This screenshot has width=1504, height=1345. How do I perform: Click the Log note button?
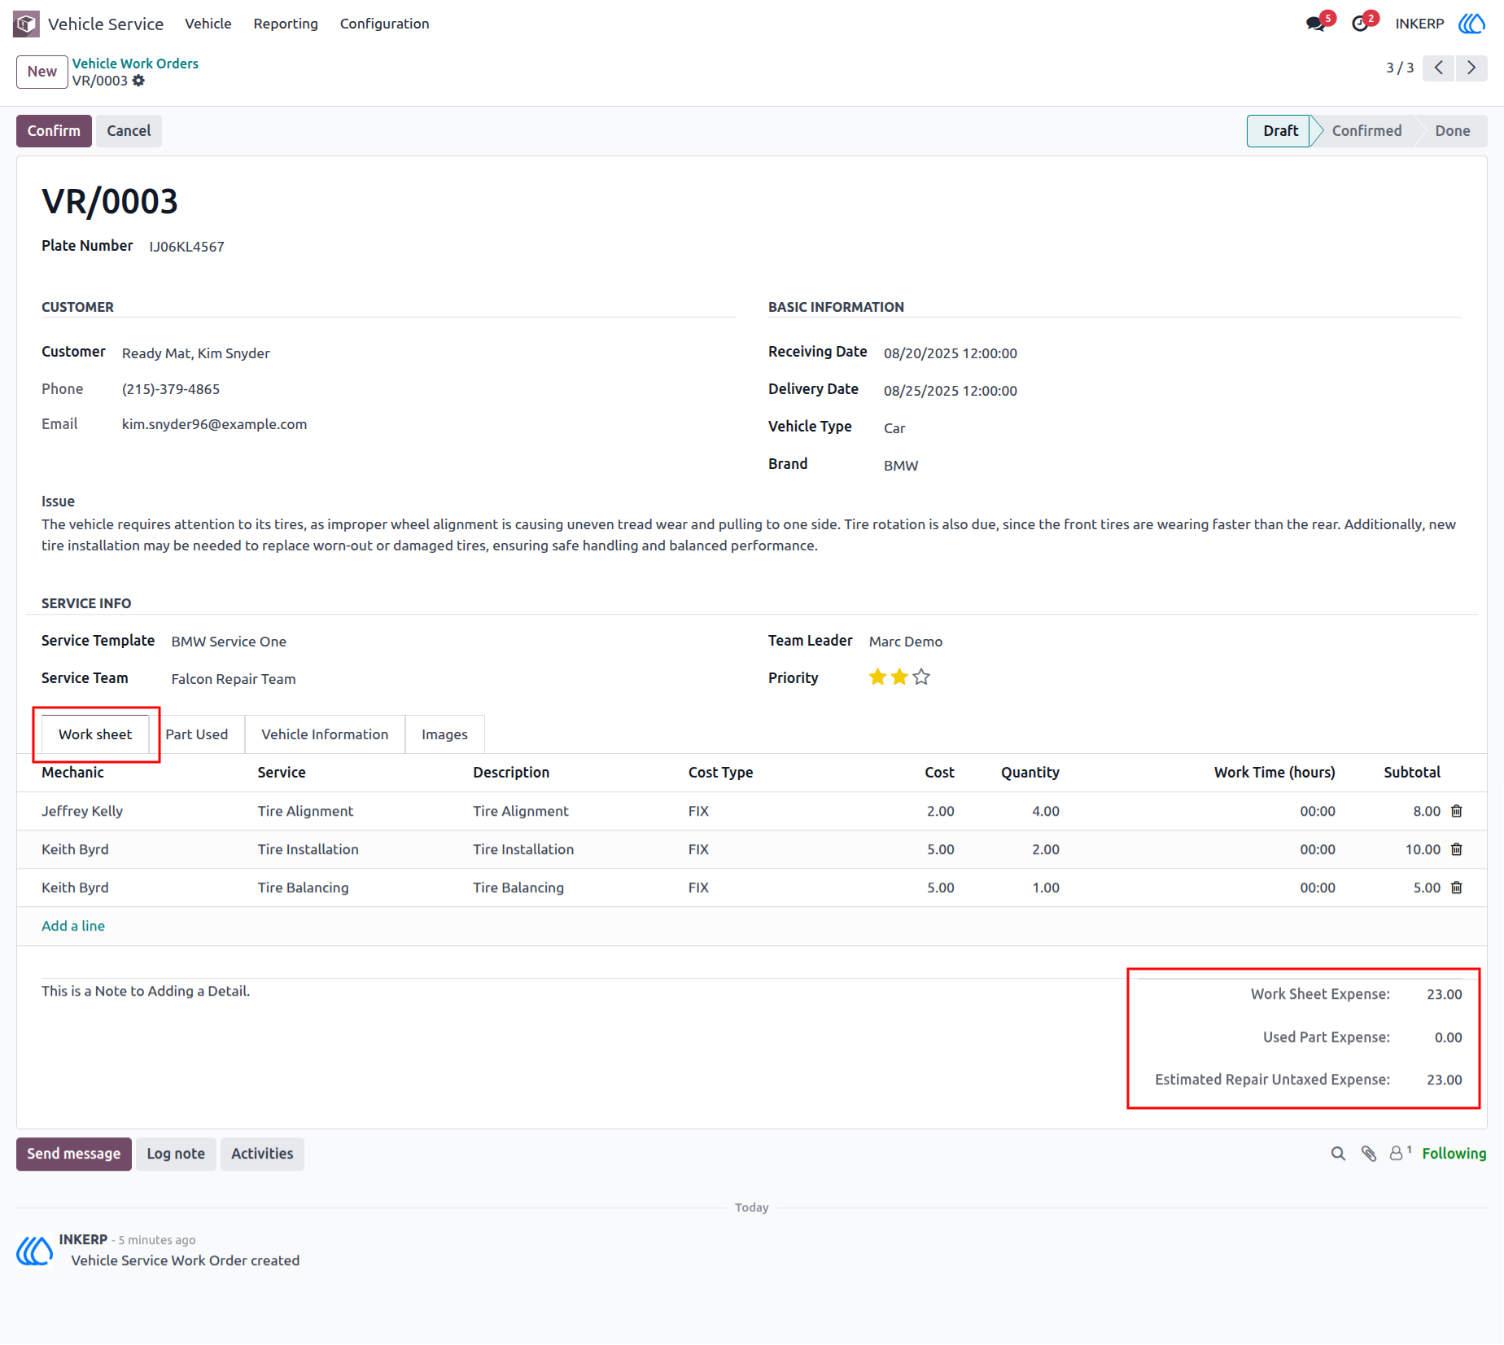click(176, 1154)
